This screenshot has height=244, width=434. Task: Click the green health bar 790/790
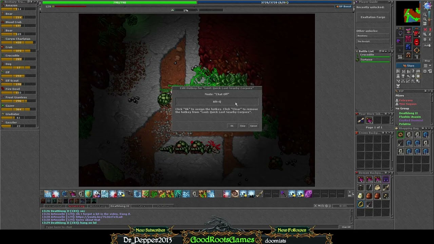coord(119,2)
